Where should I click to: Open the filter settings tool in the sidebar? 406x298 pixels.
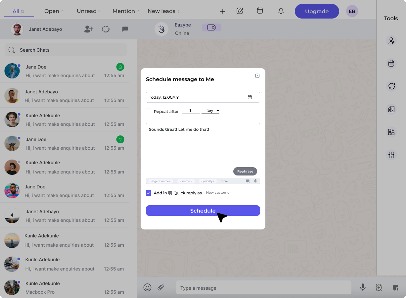[391, 154]
